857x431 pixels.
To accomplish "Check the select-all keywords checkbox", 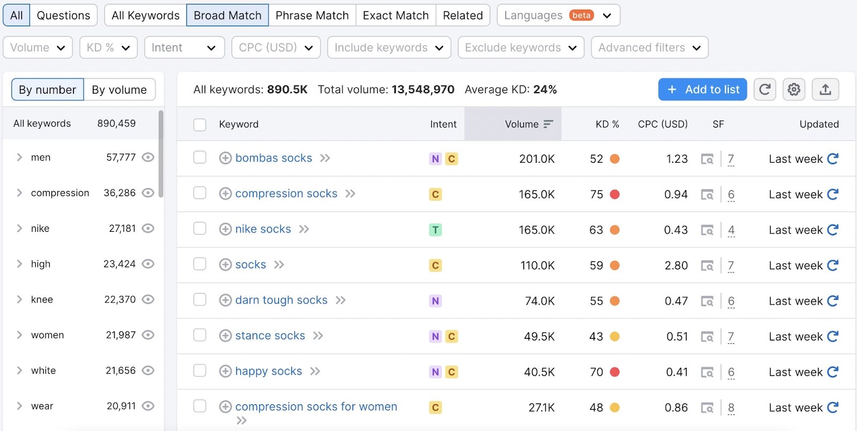I will click(x=200, y=125).
